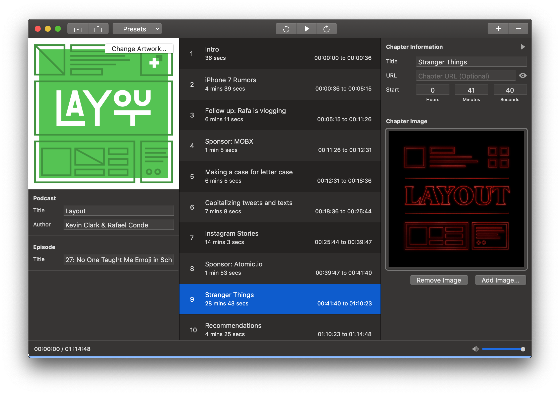560x395 pixels.
Task: Click the Add Image... button
Action: tap(500, 280)
